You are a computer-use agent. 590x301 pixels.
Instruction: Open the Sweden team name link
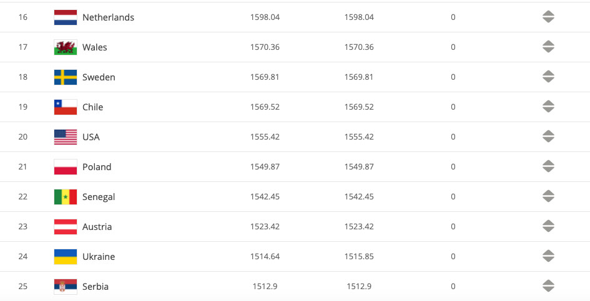pos(99,77)
